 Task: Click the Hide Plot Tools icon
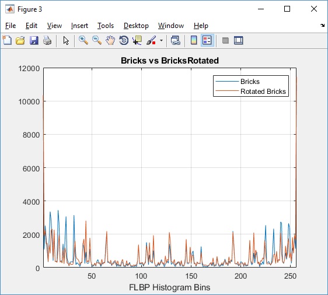coord(225,40)
